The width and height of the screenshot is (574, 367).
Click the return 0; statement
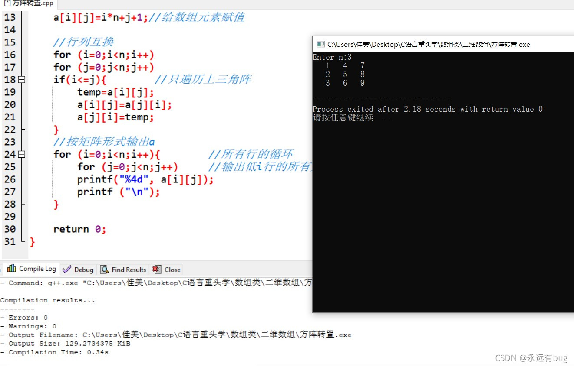point(80,229)
